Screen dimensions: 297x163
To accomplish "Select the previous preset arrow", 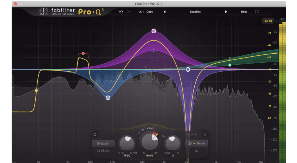I will pyautogui.click(x=165, y=12).
